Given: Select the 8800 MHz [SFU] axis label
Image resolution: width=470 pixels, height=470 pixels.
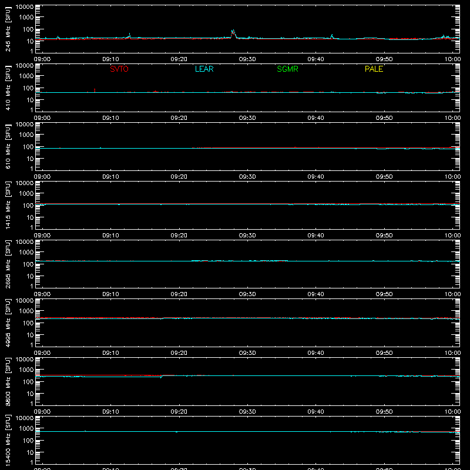Looking at the screenshot, I should pyautogui.click(x=8, y=381).
